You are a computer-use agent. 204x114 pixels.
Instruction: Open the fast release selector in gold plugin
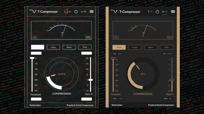pos(168,54)
